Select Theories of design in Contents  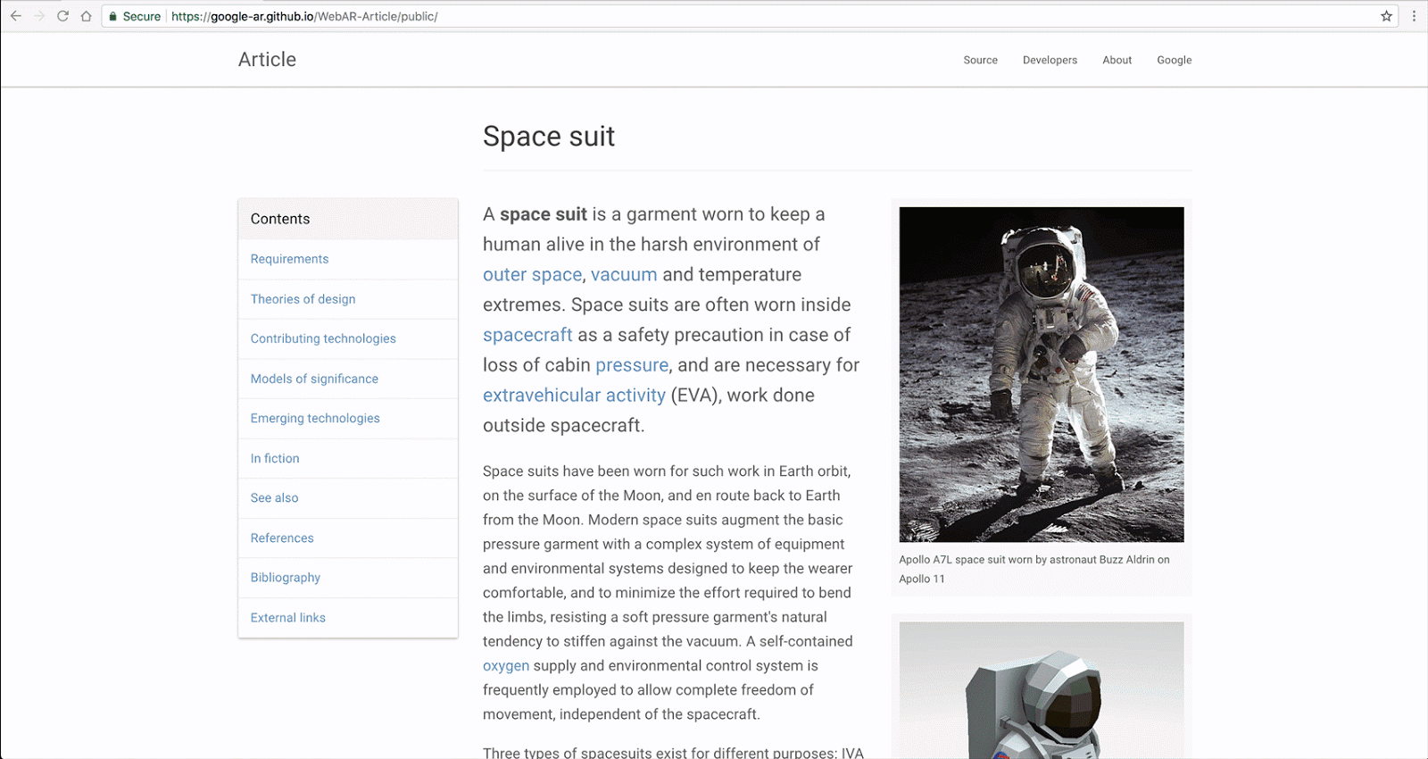(303, 299)
